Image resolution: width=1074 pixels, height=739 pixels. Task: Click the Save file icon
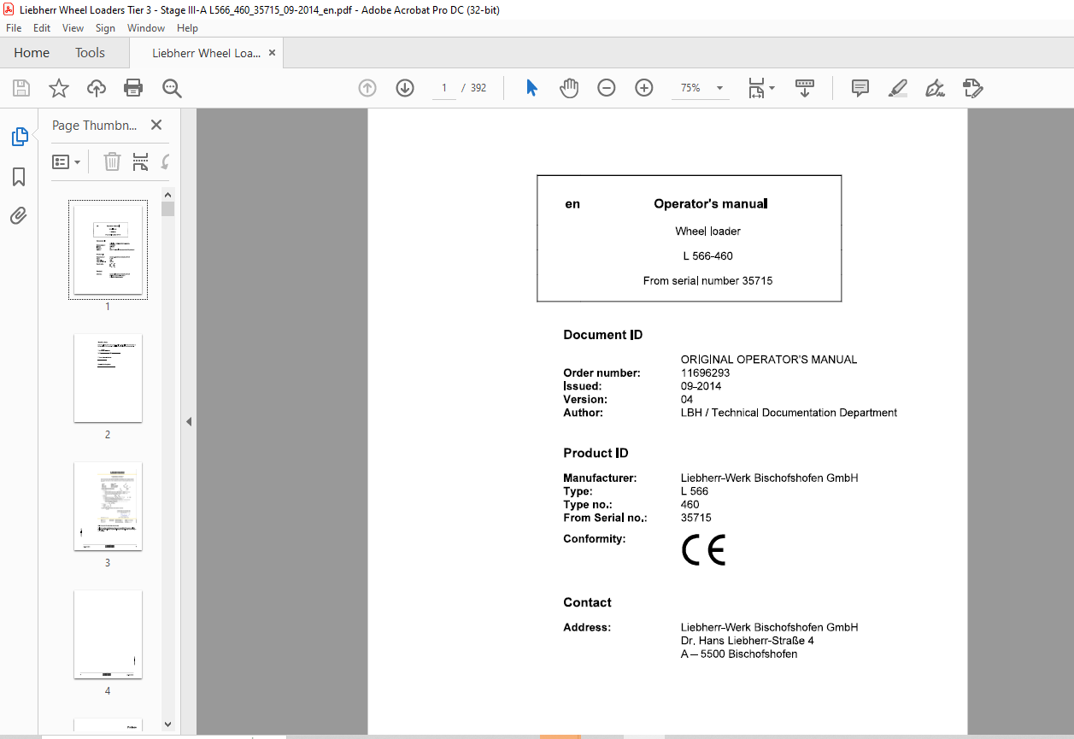tap(21, 88)
